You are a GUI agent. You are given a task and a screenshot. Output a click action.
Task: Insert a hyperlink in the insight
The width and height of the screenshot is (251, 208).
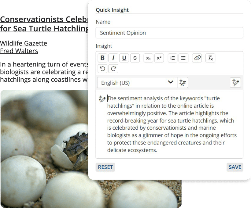[197, 58]
